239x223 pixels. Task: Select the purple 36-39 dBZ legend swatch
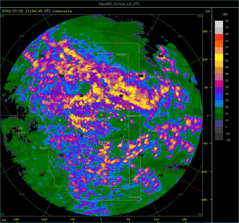coord(219,90)
